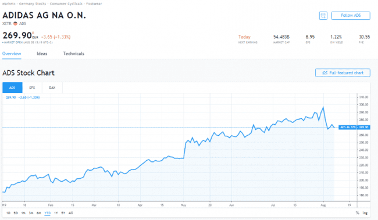The image size is (378, 220).
Task: Select the Overview tab
Action: pyautogui.click(x=12, y=53)
